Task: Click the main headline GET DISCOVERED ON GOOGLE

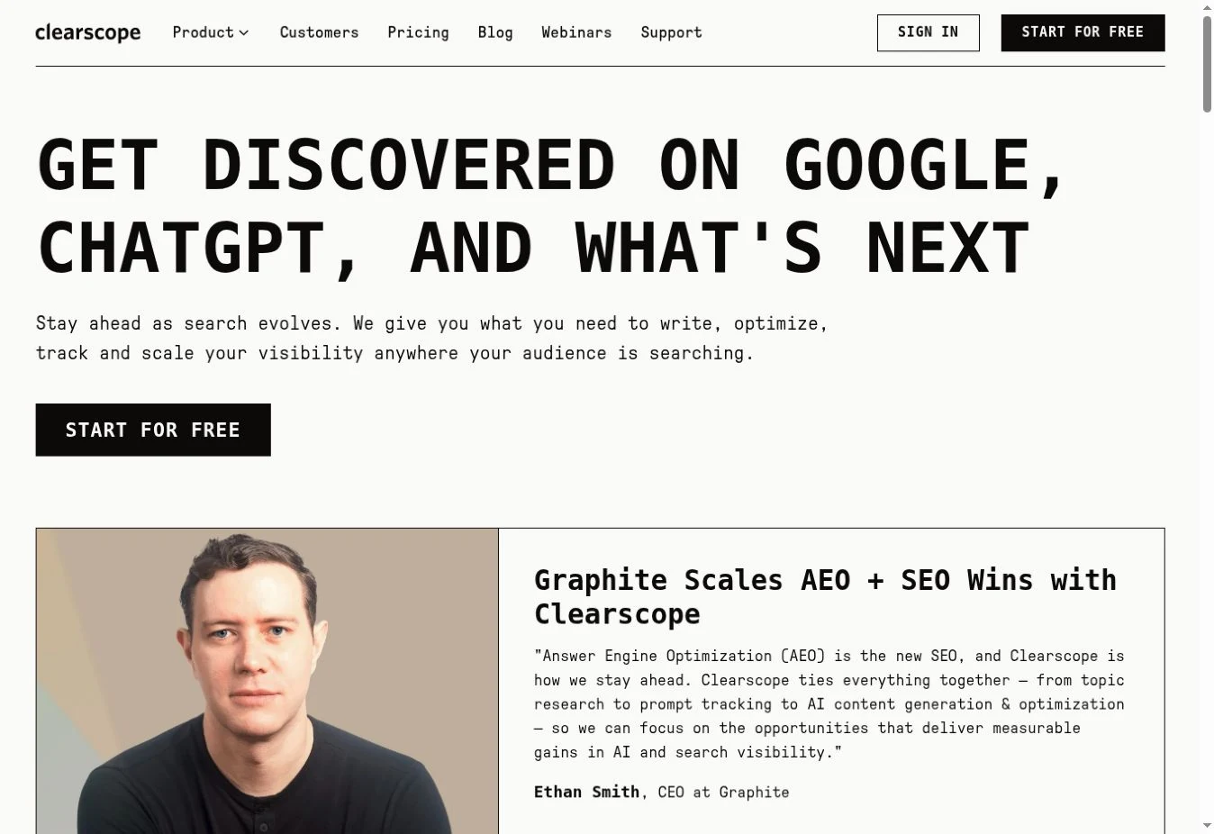Action: [551, 205]
